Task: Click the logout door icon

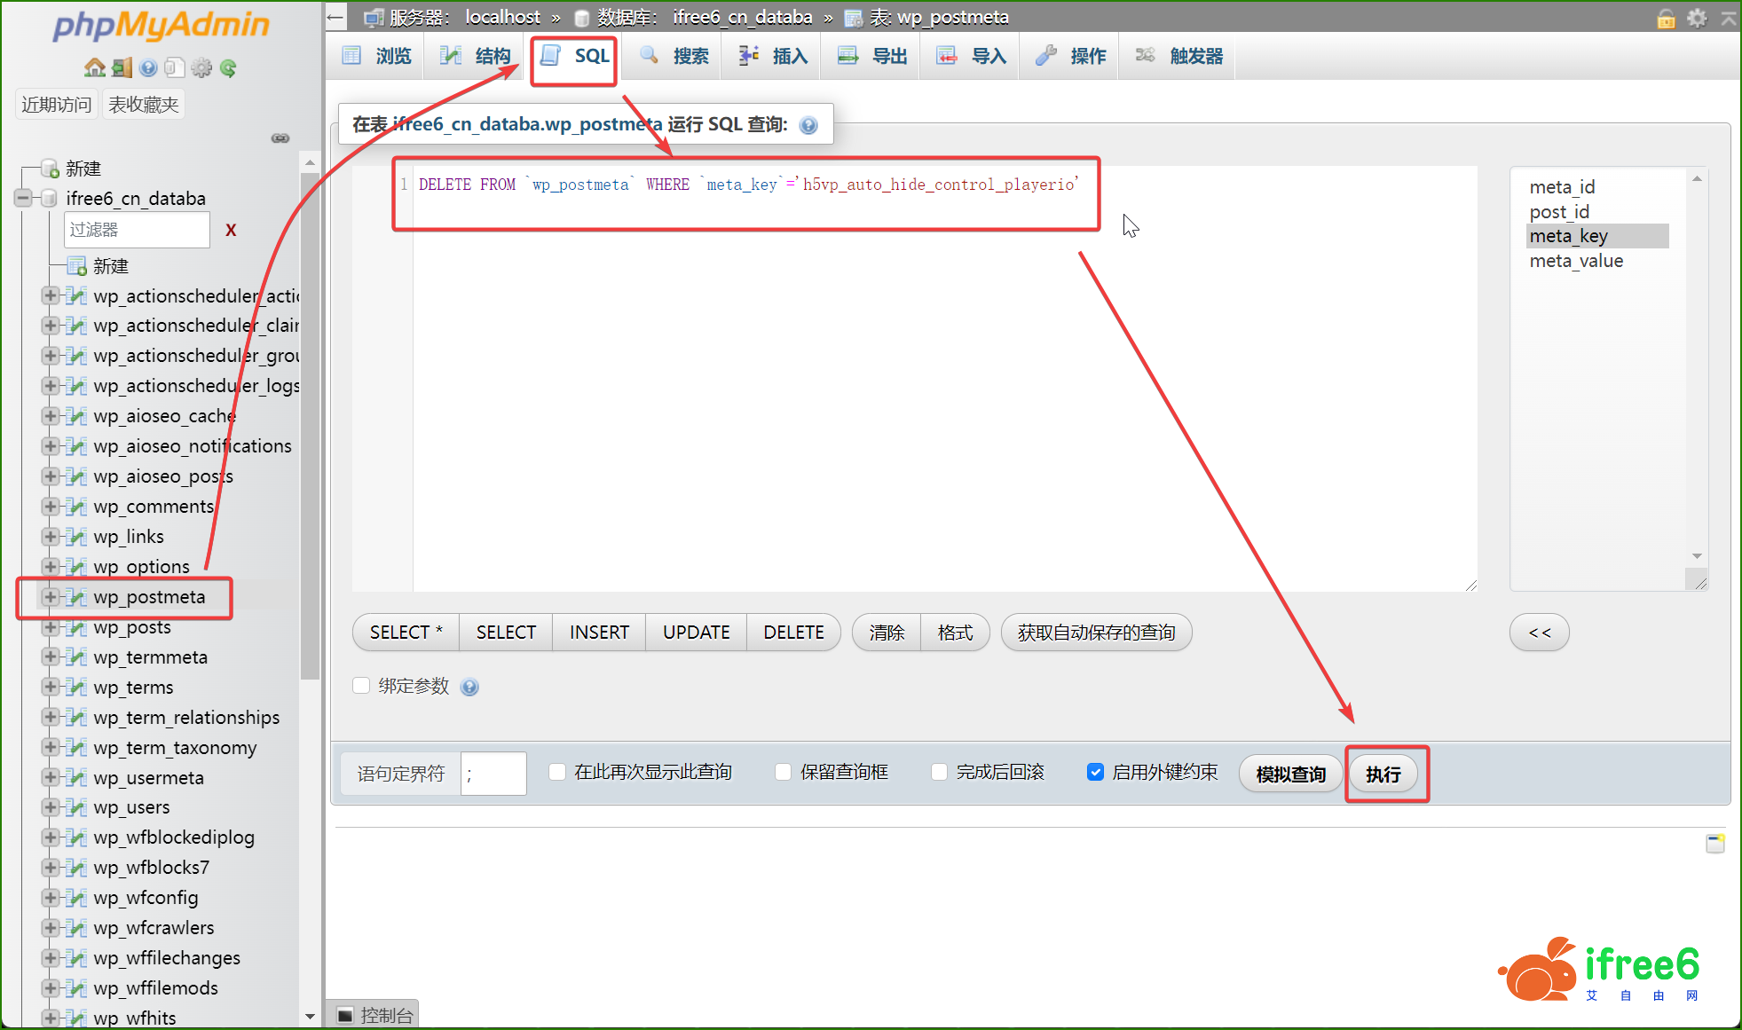Action: 122,68
